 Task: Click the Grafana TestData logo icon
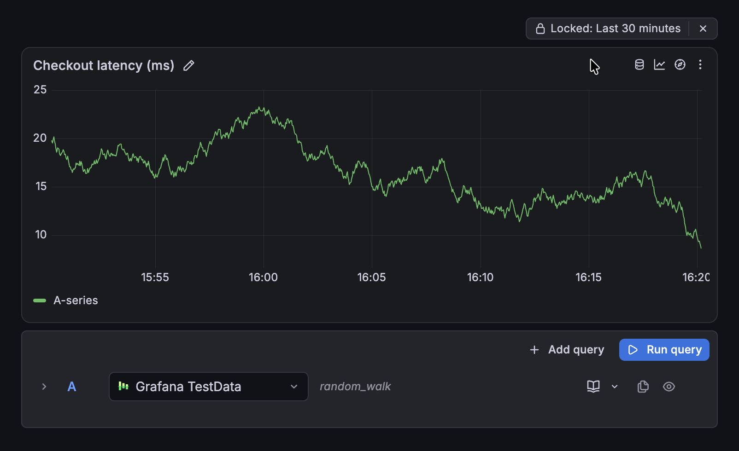click(x=123, y=386)
